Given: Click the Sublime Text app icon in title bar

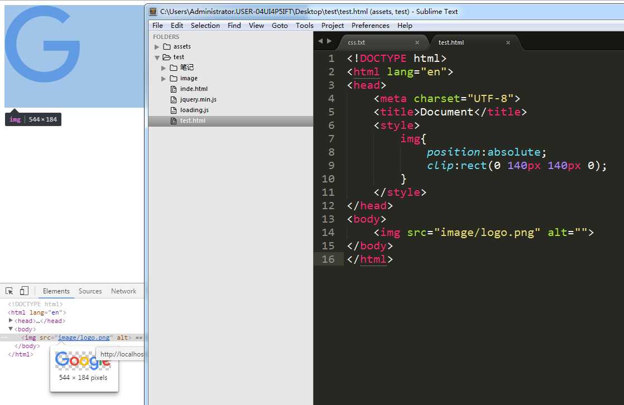Looking at the screenshot, I should coord(153,12).
